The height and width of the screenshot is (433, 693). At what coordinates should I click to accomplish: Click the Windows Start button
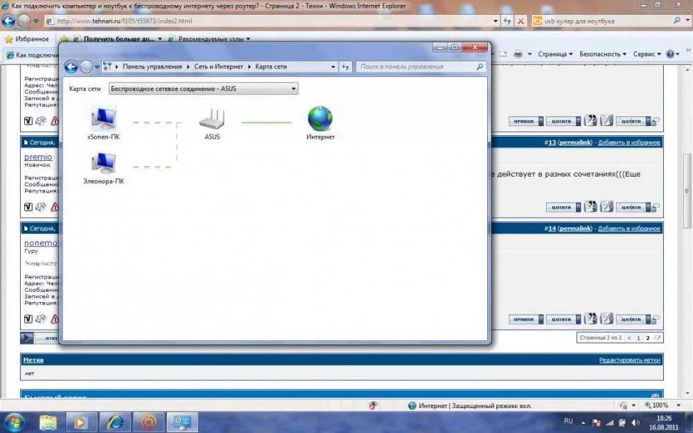[15, 422]
